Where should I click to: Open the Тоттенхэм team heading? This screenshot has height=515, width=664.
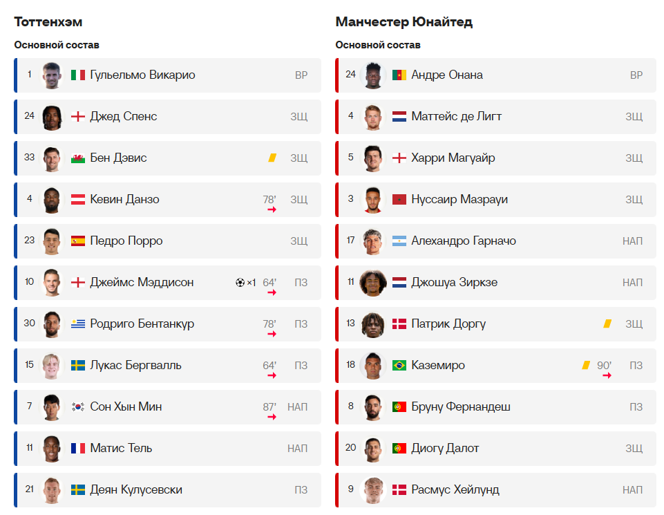click(x=48, y=22)
